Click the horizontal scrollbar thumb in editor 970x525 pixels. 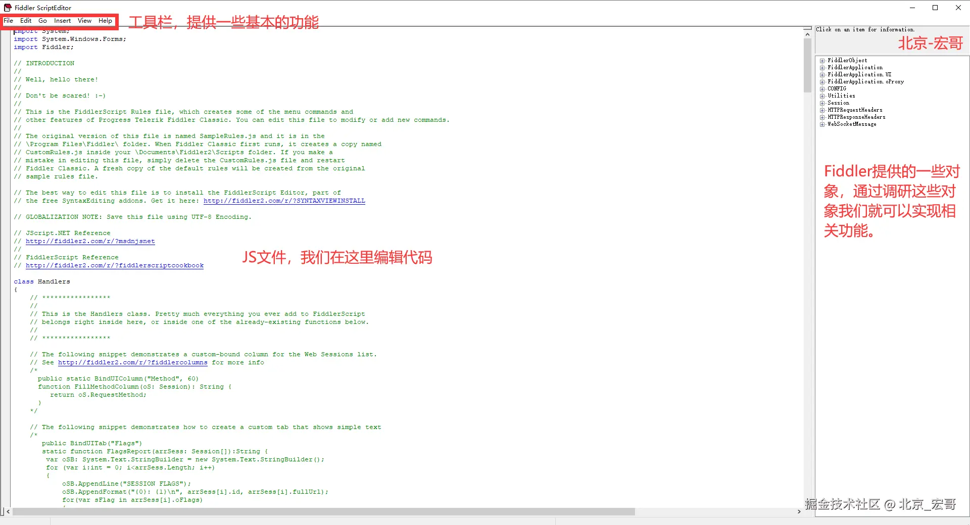[x=323, y=511]
